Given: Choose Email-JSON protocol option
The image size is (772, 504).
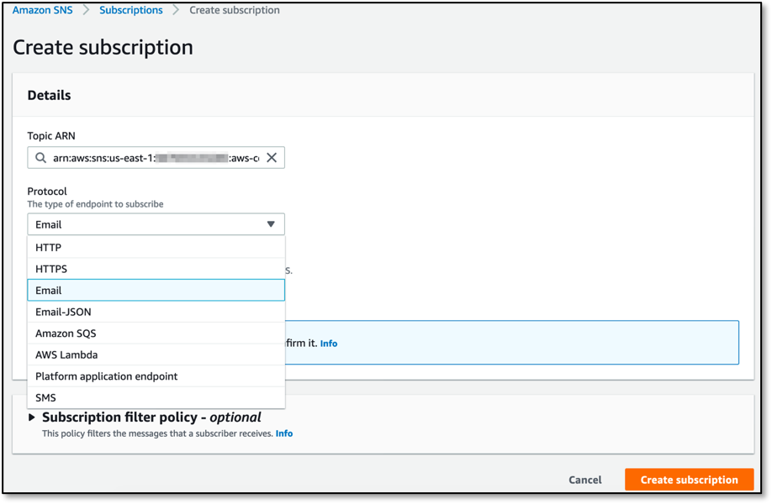Looking at the screenshot, I should tap(156, 312).
